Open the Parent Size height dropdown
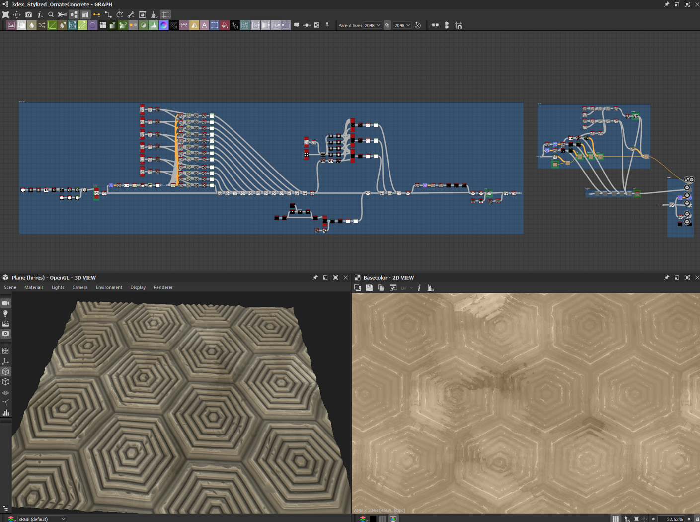This screenshot has height=522, width=700. point(402,25)
